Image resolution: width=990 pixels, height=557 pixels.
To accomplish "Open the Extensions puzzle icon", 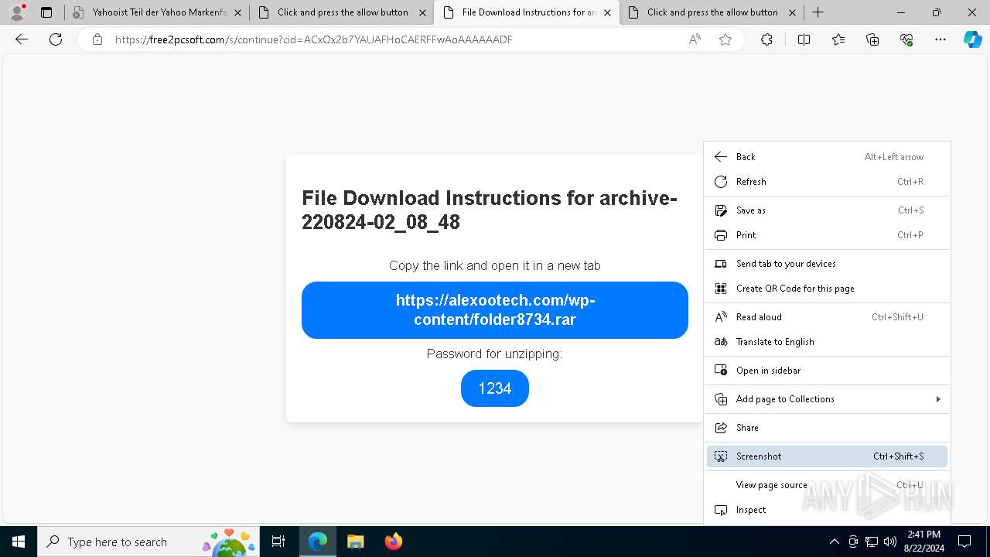I will coord(766,39).
